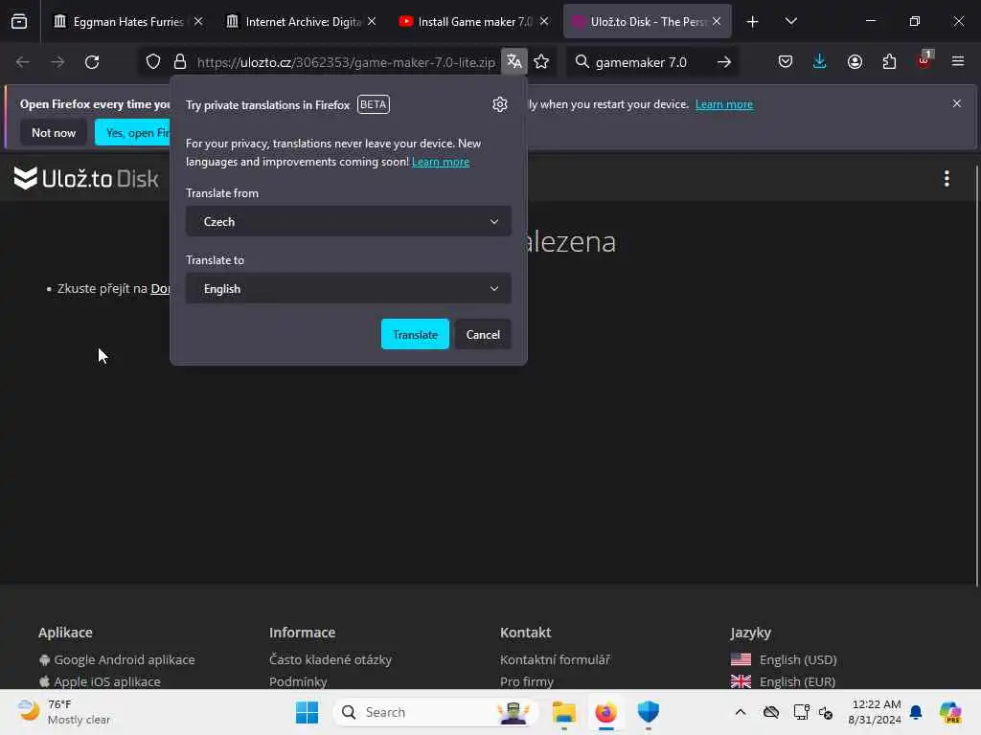This screenshot has width=981, height=735.
Task: Close the Eggman Hates Furries tab
Action: pos(198,21)
